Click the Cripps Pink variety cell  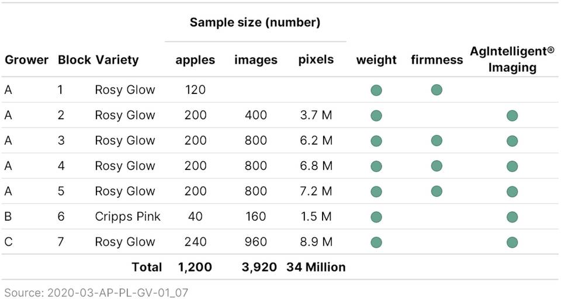pos(127,217)
